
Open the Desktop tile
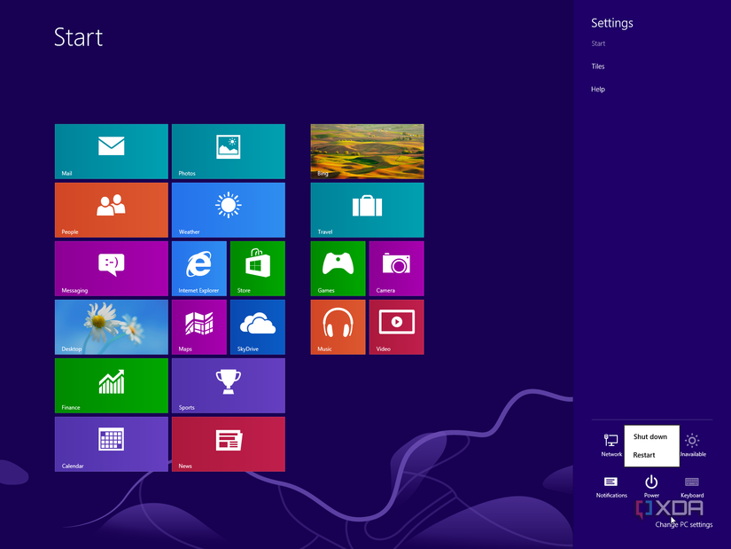111,326
